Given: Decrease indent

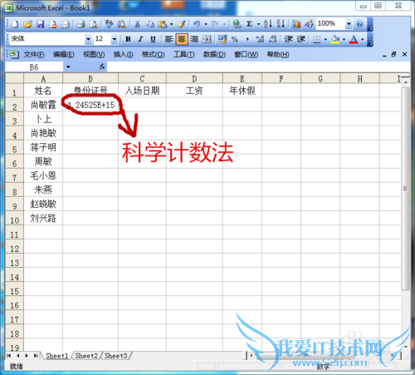Looking at the screenshot, I should [x=288, y=39].
